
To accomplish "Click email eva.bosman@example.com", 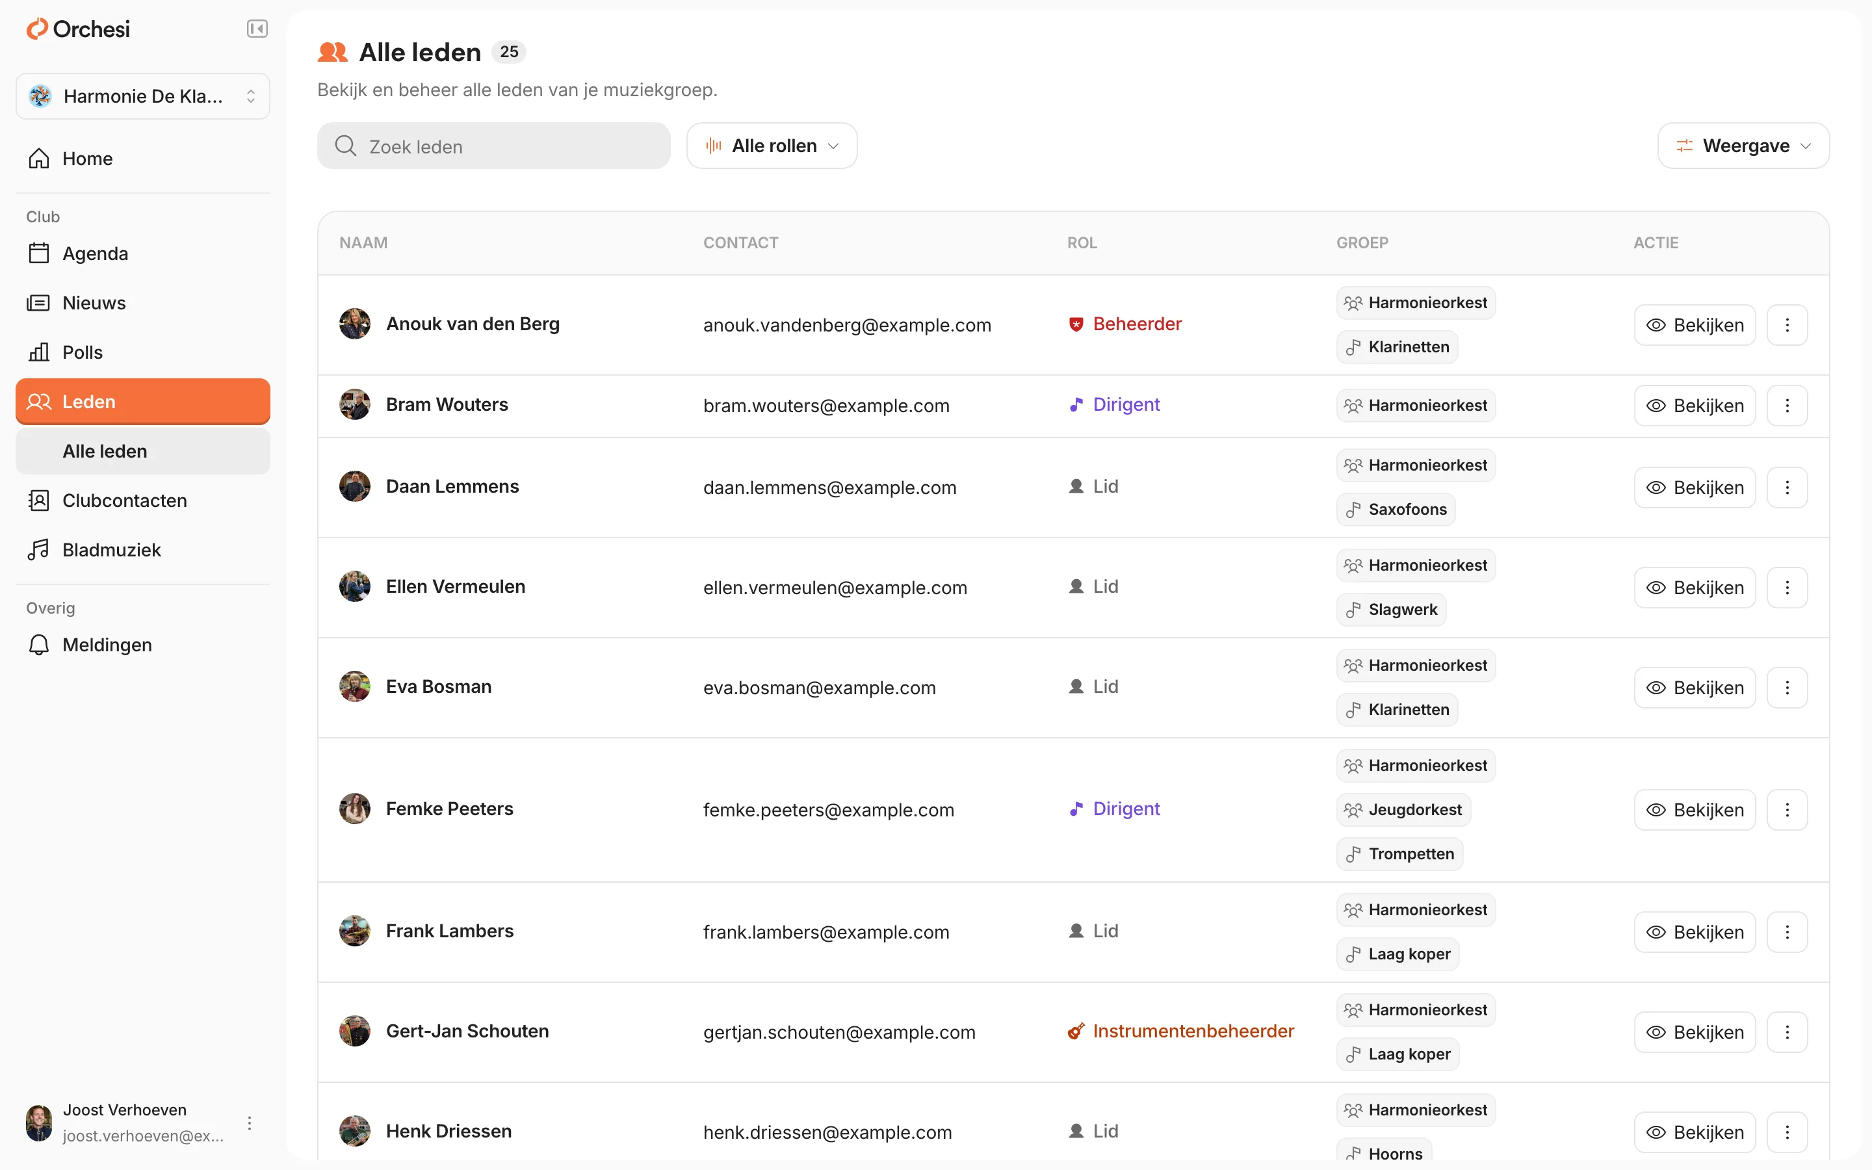I will pyautogui.click(x=819, y=688).
